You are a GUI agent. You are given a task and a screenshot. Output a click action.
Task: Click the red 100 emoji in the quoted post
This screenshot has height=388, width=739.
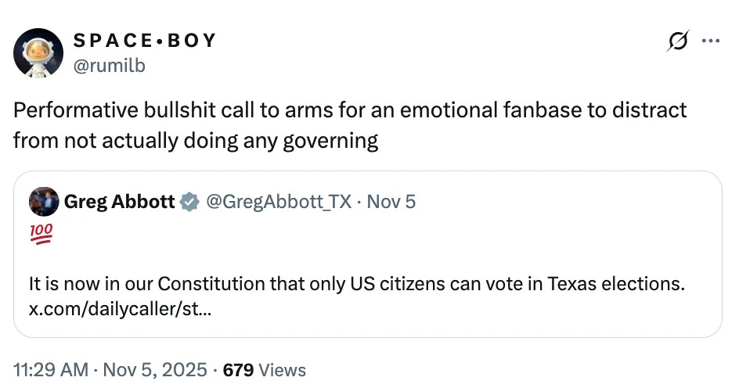pyautogui.click(x=40, y=233)
